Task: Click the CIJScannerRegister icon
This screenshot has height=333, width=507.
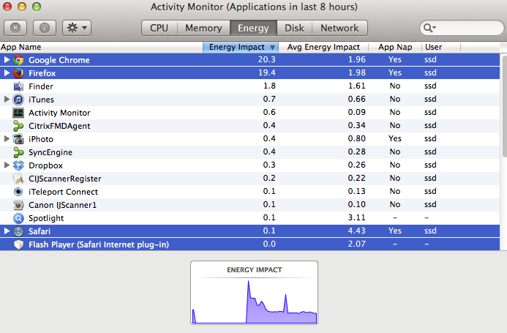Action: (18, 179)
